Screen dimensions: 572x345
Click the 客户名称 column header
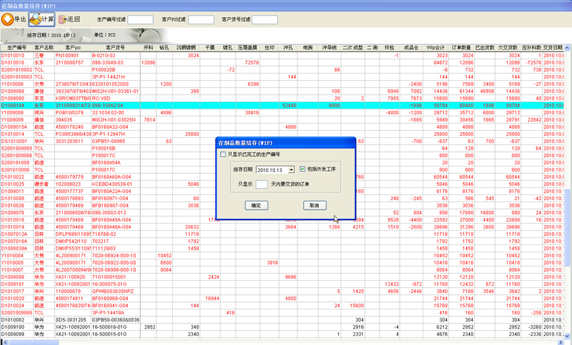point(44,48)
